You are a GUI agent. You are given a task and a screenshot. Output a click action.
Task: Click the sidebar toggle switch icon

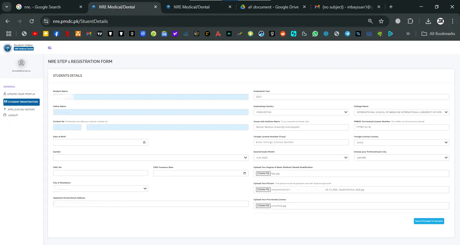click(50, 48)
